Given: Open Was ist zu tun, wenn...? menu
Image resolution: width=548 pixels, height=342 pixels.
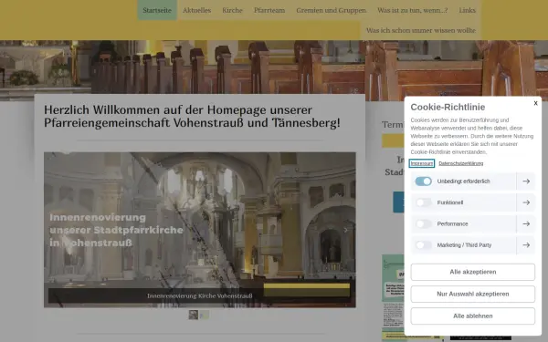Looking at the screenshot, I should (x=413, y=10).
